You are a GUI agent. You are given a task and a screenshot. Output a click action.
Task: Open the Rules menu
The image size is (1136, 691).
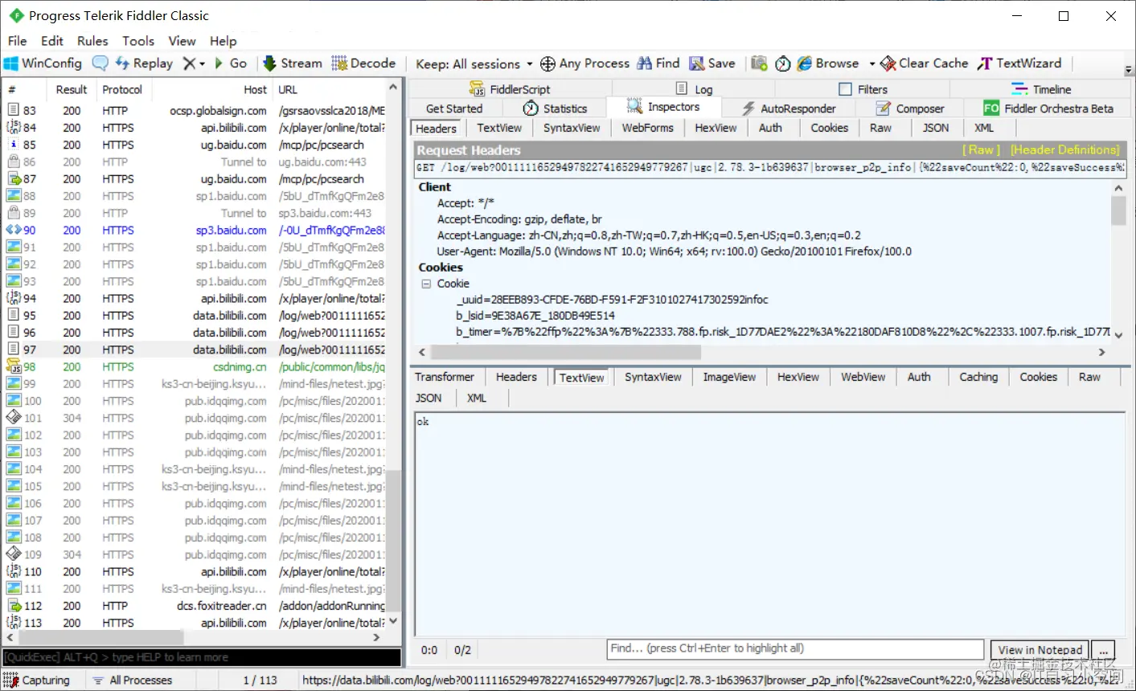click(x=92, y=41)
